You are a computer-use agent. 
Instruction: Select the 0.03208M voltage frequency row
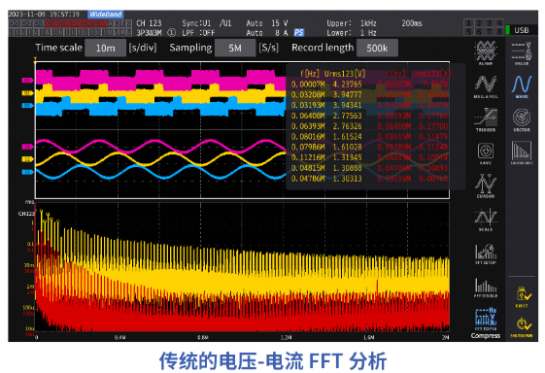tap(326, 94)
